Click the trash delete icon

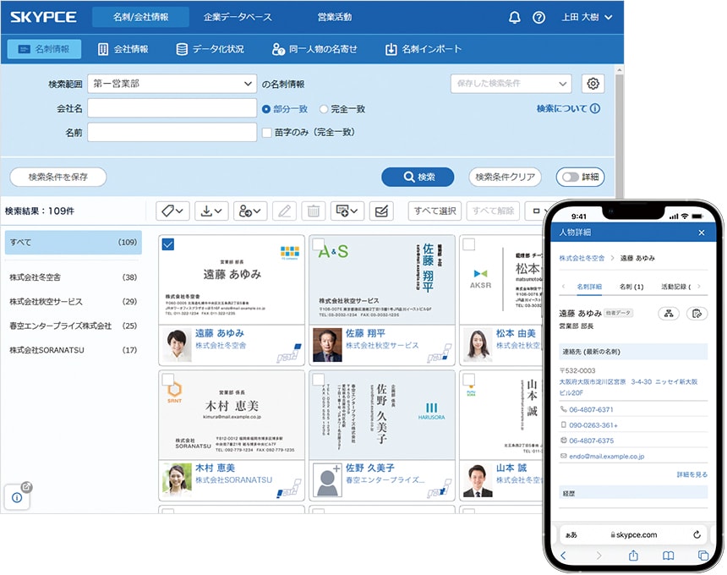point(314,211)
